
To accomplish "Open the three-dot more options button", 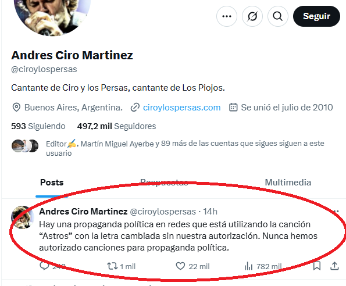I will tap(227, 16).
